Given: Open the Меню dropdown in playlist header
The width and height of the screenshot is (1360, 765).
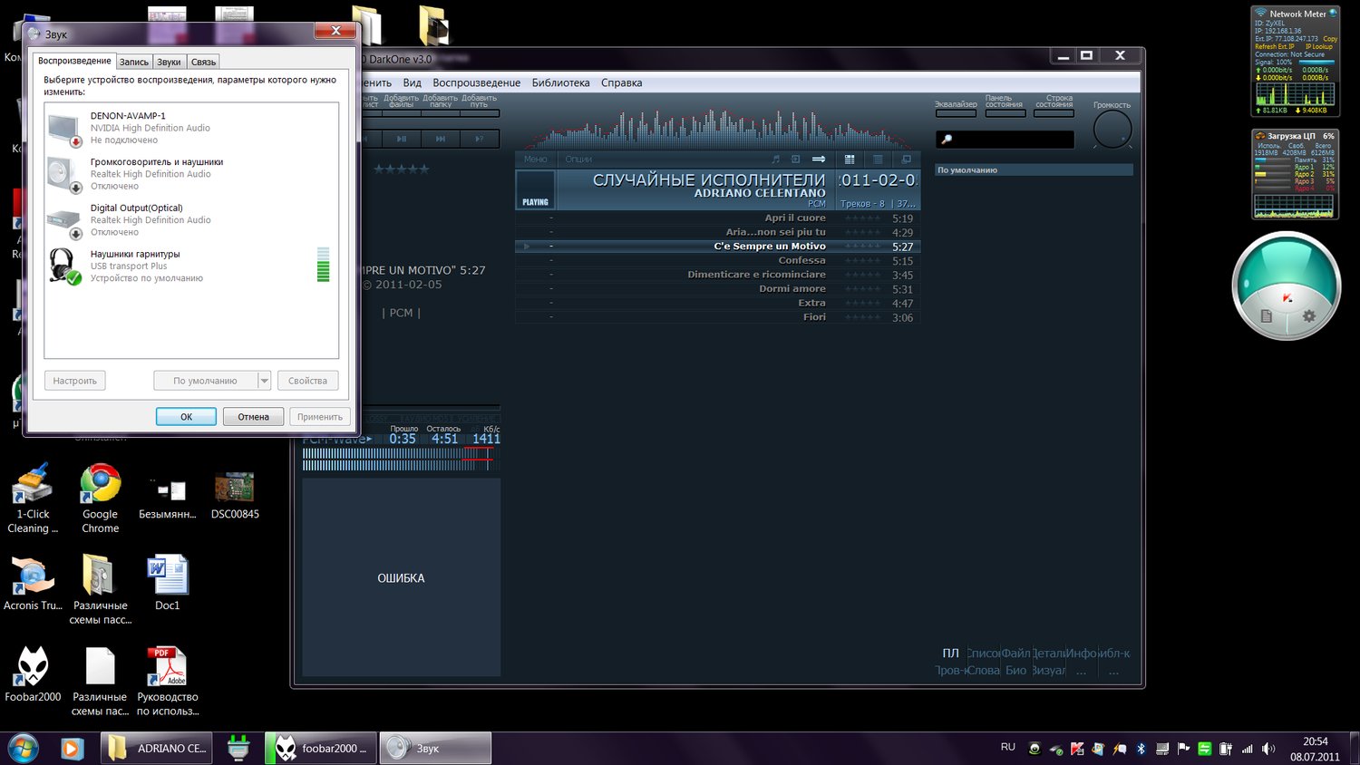Looking at the screenshot, I should pos(536,159).
